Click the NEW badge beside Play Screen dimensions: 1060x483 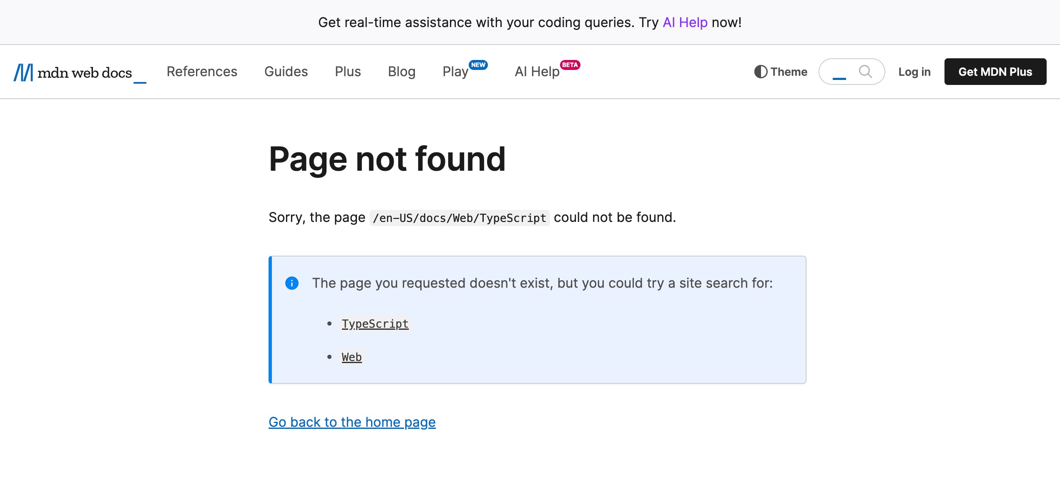[478, 65]
